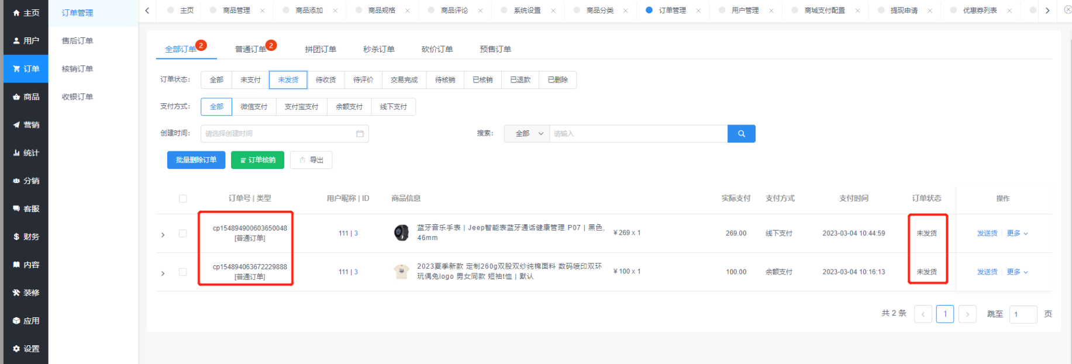Open the calendar icon in 创建时间 field
This screenshot has width=1072, height=364.
[360, 134]
